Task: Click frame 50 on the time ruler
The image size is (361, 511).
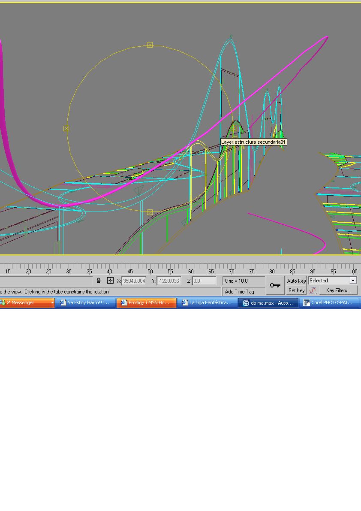Action: pyautogui.click(x=150, y=272)
